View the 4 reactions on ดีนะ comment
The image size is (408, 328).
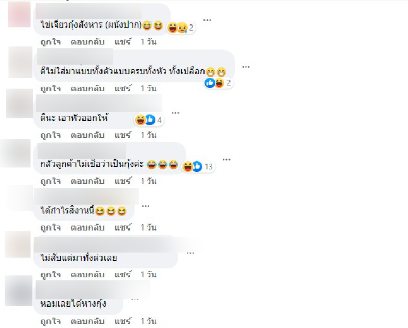point(149,120)
